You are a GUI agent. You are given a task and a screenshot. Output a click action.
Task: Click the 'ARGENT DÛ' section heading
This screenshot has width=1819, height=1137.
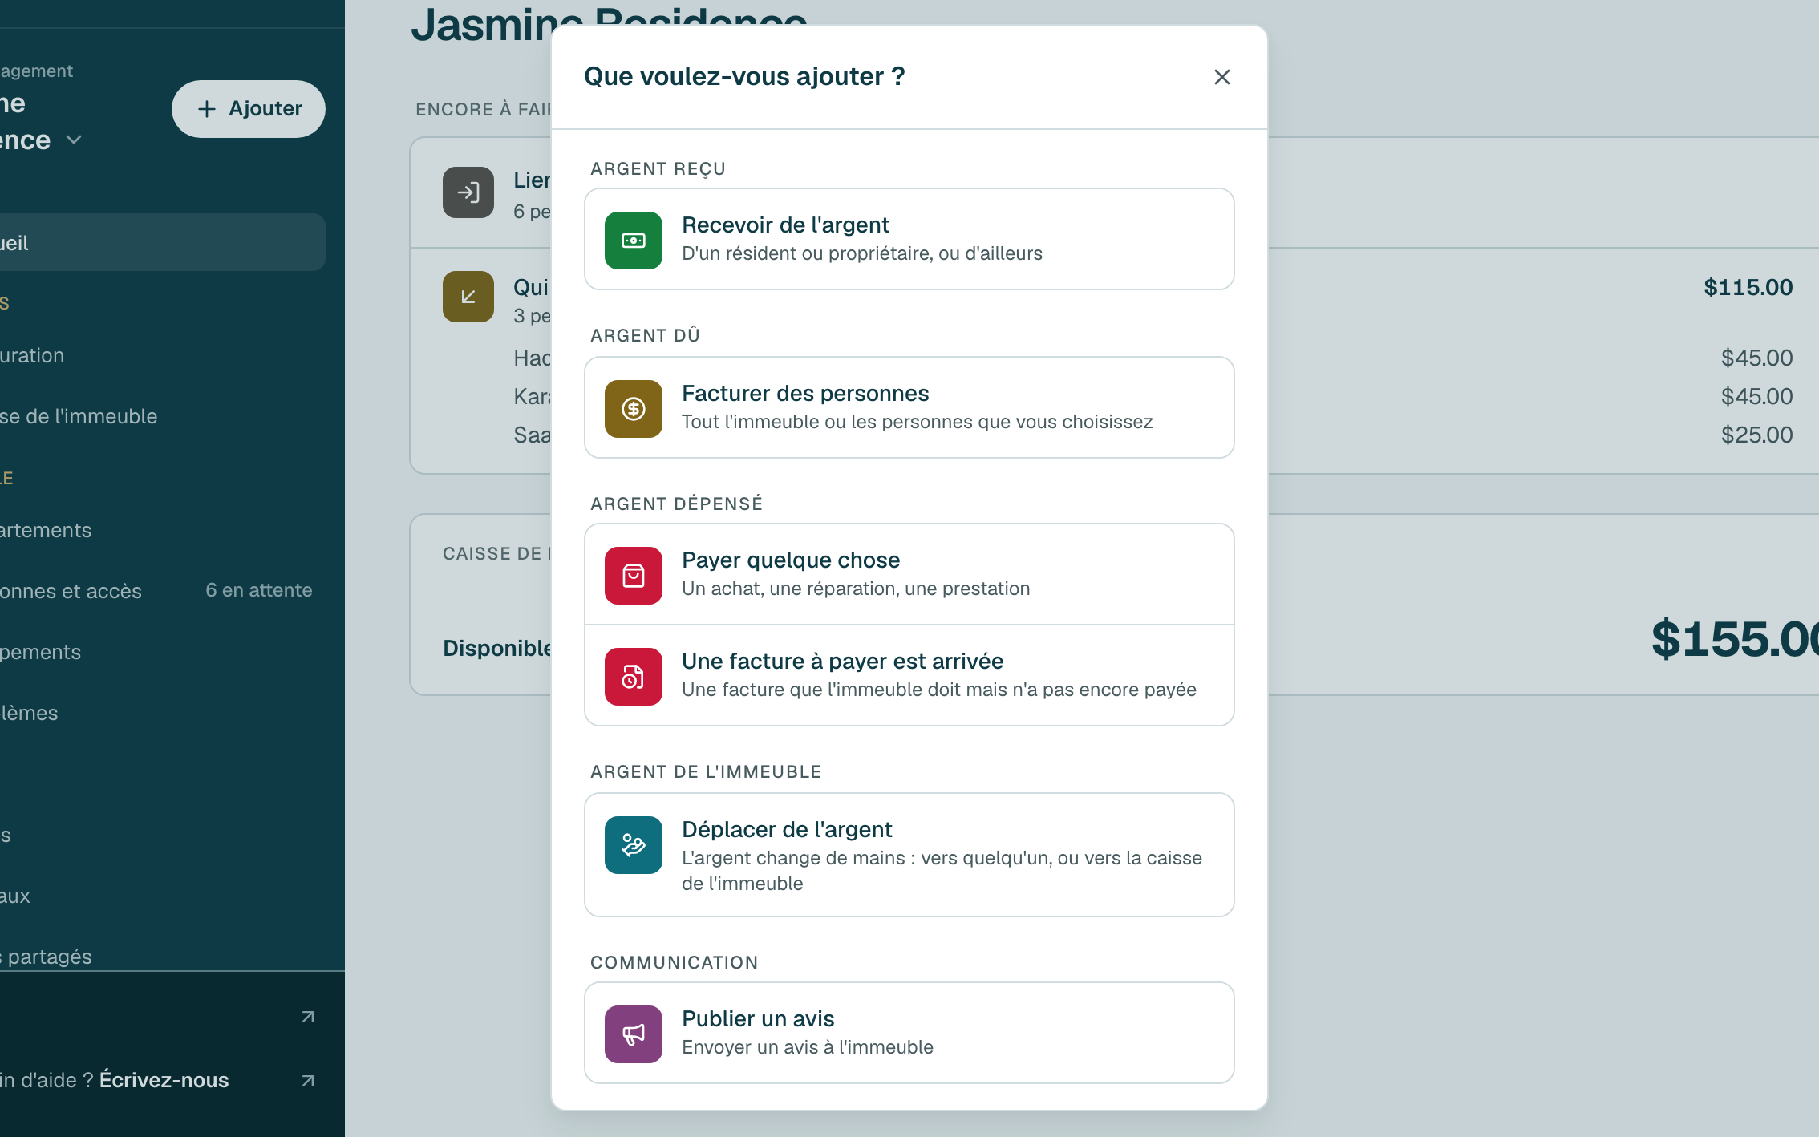tap(645, 335)
